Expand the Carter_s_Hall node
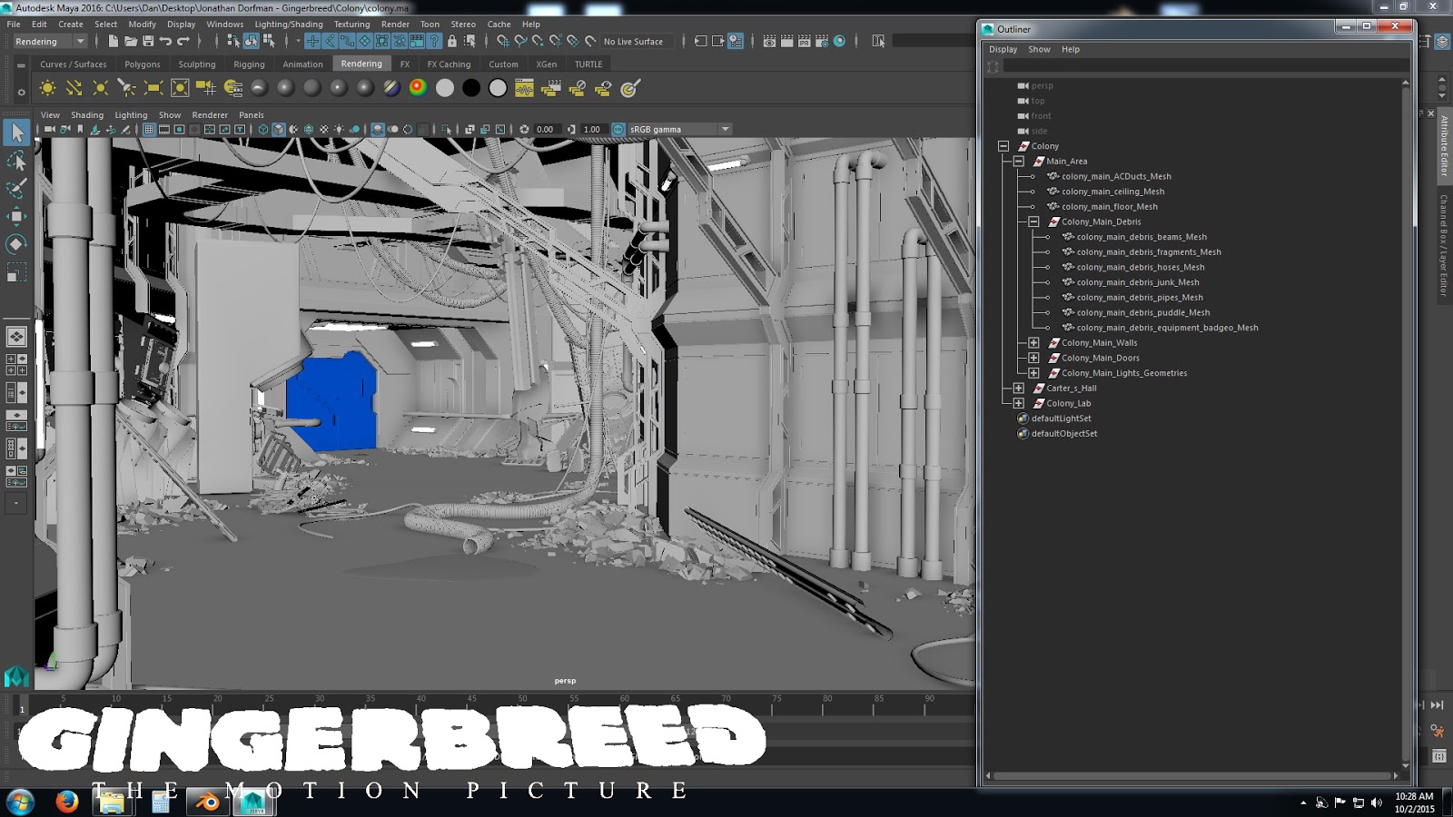1453x817 pixels. pyautogui.click(x=1019, y=388)
